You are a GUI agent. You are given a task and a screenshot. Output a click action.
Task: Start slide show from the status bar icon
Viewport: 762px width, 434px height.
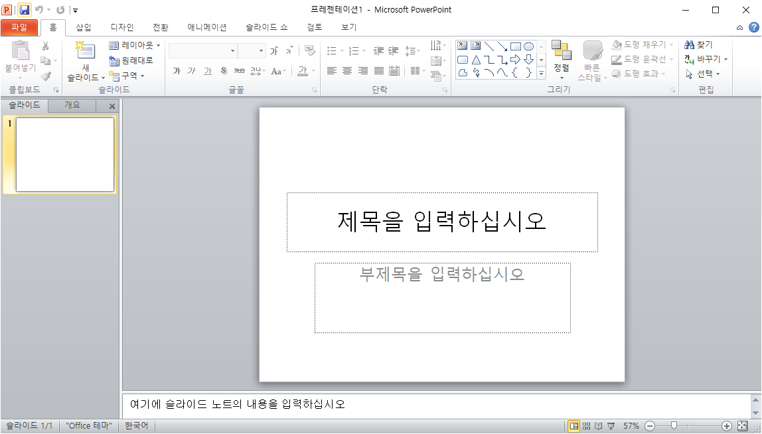coord(611,426)
